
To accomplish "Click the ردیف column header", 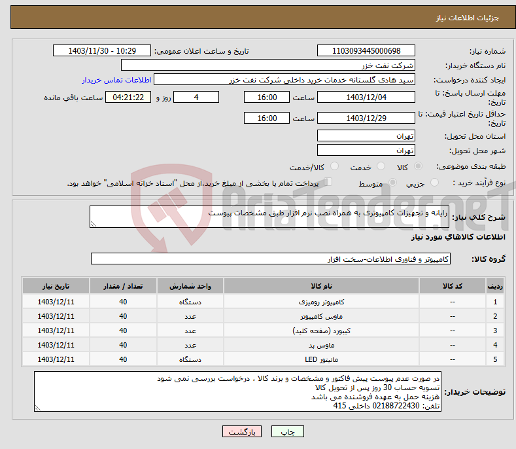I will click(495, 286).
